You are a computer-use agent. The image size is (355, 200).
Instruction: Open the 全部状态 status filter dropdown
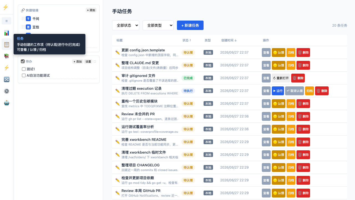click(126, 25)
